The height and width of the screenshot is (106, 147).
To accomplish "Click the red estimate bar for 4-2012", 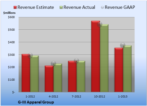I will click(x=49, y=79).
